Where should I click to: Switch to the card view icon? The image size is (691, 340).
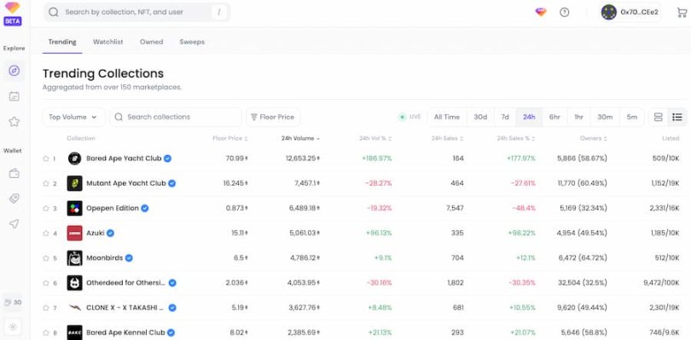(658, 117)
